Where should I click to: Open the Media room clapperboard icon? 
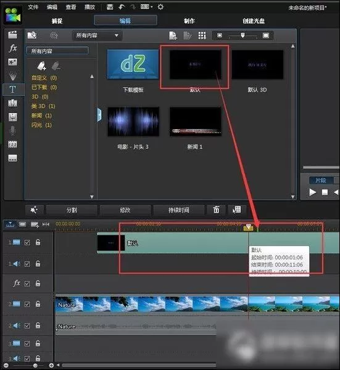(x=13, y=35)
